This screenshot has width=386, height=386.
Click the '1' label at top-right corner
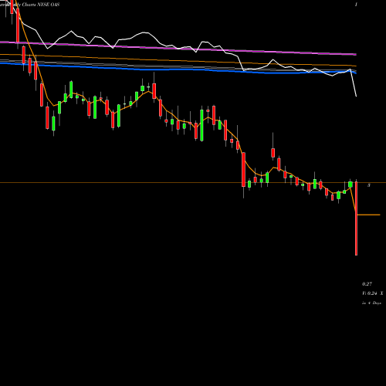coord(356,5)
